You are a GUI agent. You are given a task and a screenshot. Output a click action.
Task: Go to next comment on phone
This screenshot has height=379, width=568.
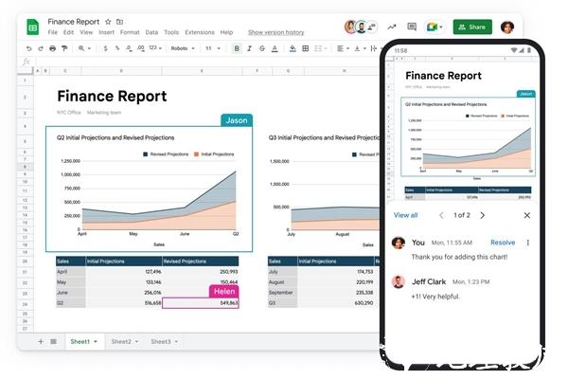pos(483,215)
